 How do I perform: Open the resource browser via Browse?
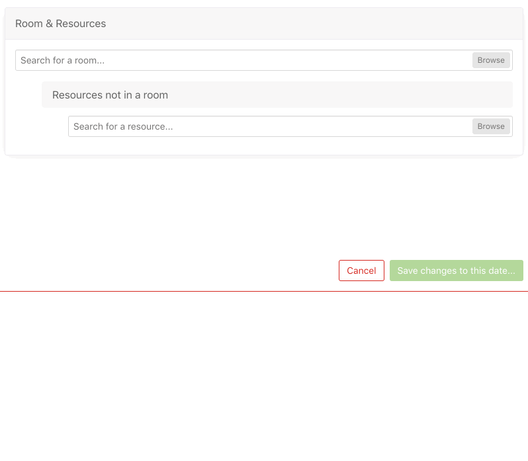491,126
